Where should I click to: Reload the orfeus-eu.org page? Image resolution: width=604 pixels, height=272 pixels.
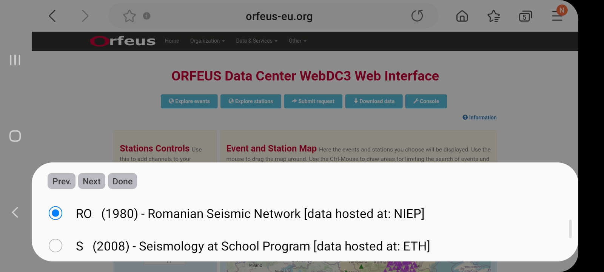click(417, 16)
